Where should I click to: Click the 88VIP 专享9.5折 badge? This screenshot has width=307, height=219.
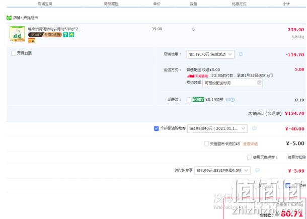coord(45,35)
